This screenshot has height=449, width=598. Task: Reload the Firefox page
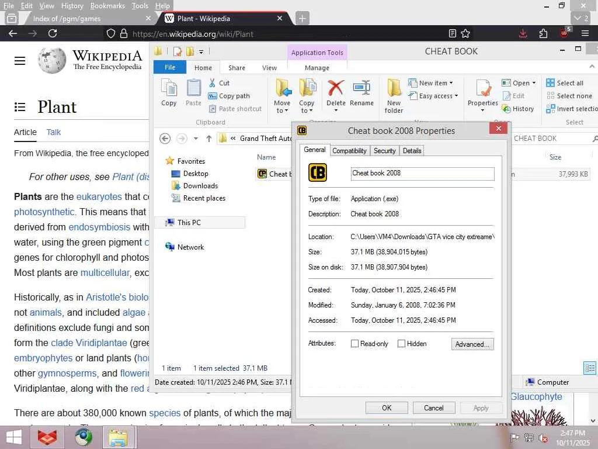click(53, 33)
